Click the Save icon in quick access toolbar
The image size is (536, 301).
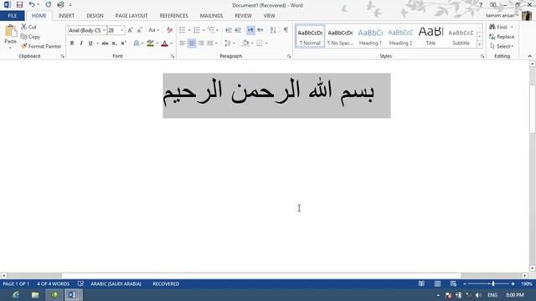[19, 5]
